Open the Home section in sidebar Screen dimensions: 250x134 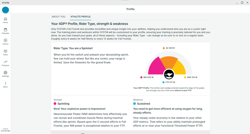point(5,20)
